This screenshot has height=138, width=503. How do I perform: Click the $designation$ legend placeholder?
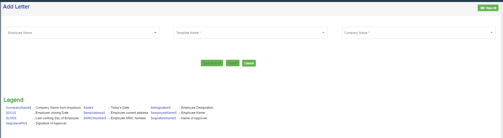pos(161,108)
